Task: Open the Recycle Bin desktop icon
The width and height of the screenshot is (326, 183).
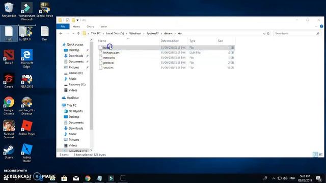Action: pos(9,10)
